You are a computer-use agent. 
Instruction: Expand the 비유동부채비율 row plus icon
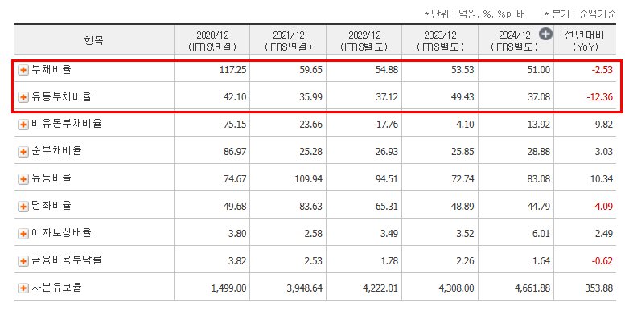coord(23,125)
